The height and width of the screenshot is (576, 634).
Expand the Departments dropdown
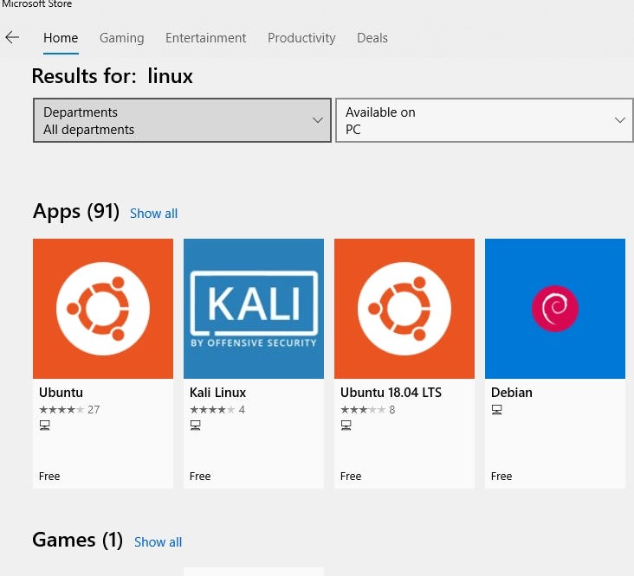coord(182,120)
